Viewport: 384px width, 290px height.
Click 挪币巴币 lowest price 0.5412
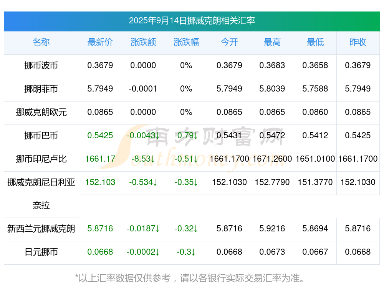(x=315, y=135)
